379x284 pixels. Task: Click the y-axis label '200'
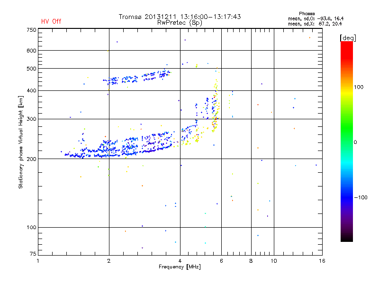31,159
